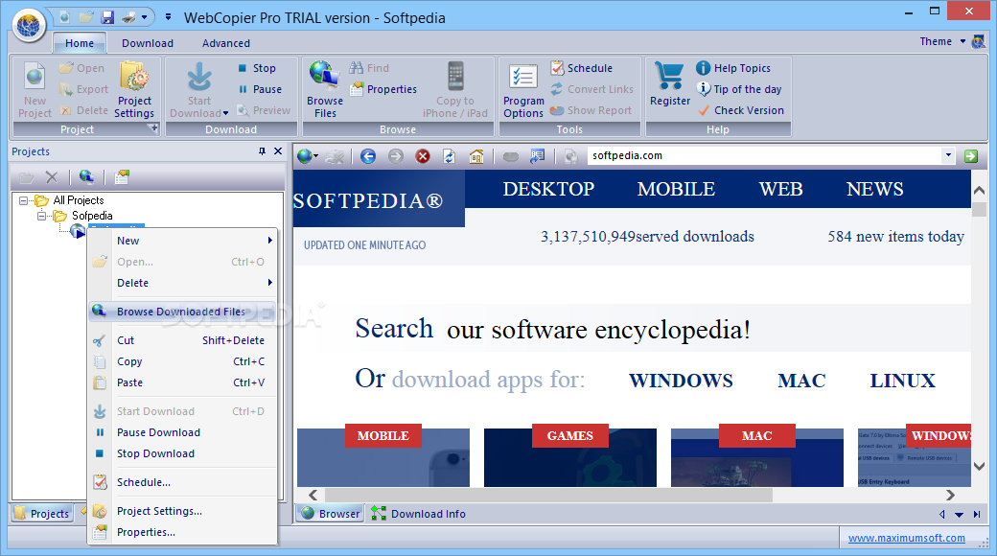Click the browser Home icon

click(476, 156)
